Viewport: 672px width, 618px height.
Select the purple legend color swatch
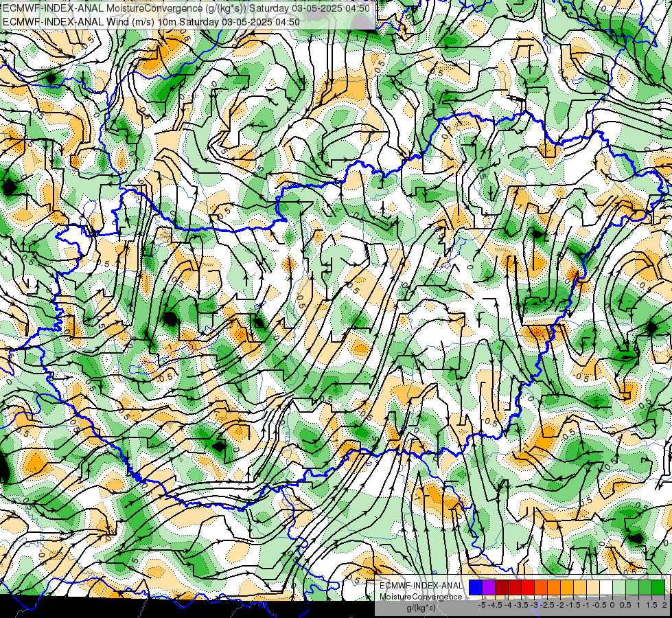coord(489,587)
